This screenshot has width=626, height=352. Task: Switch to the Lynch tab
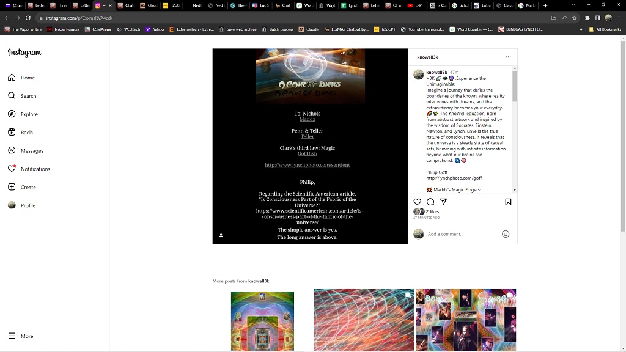pos(348,5)
